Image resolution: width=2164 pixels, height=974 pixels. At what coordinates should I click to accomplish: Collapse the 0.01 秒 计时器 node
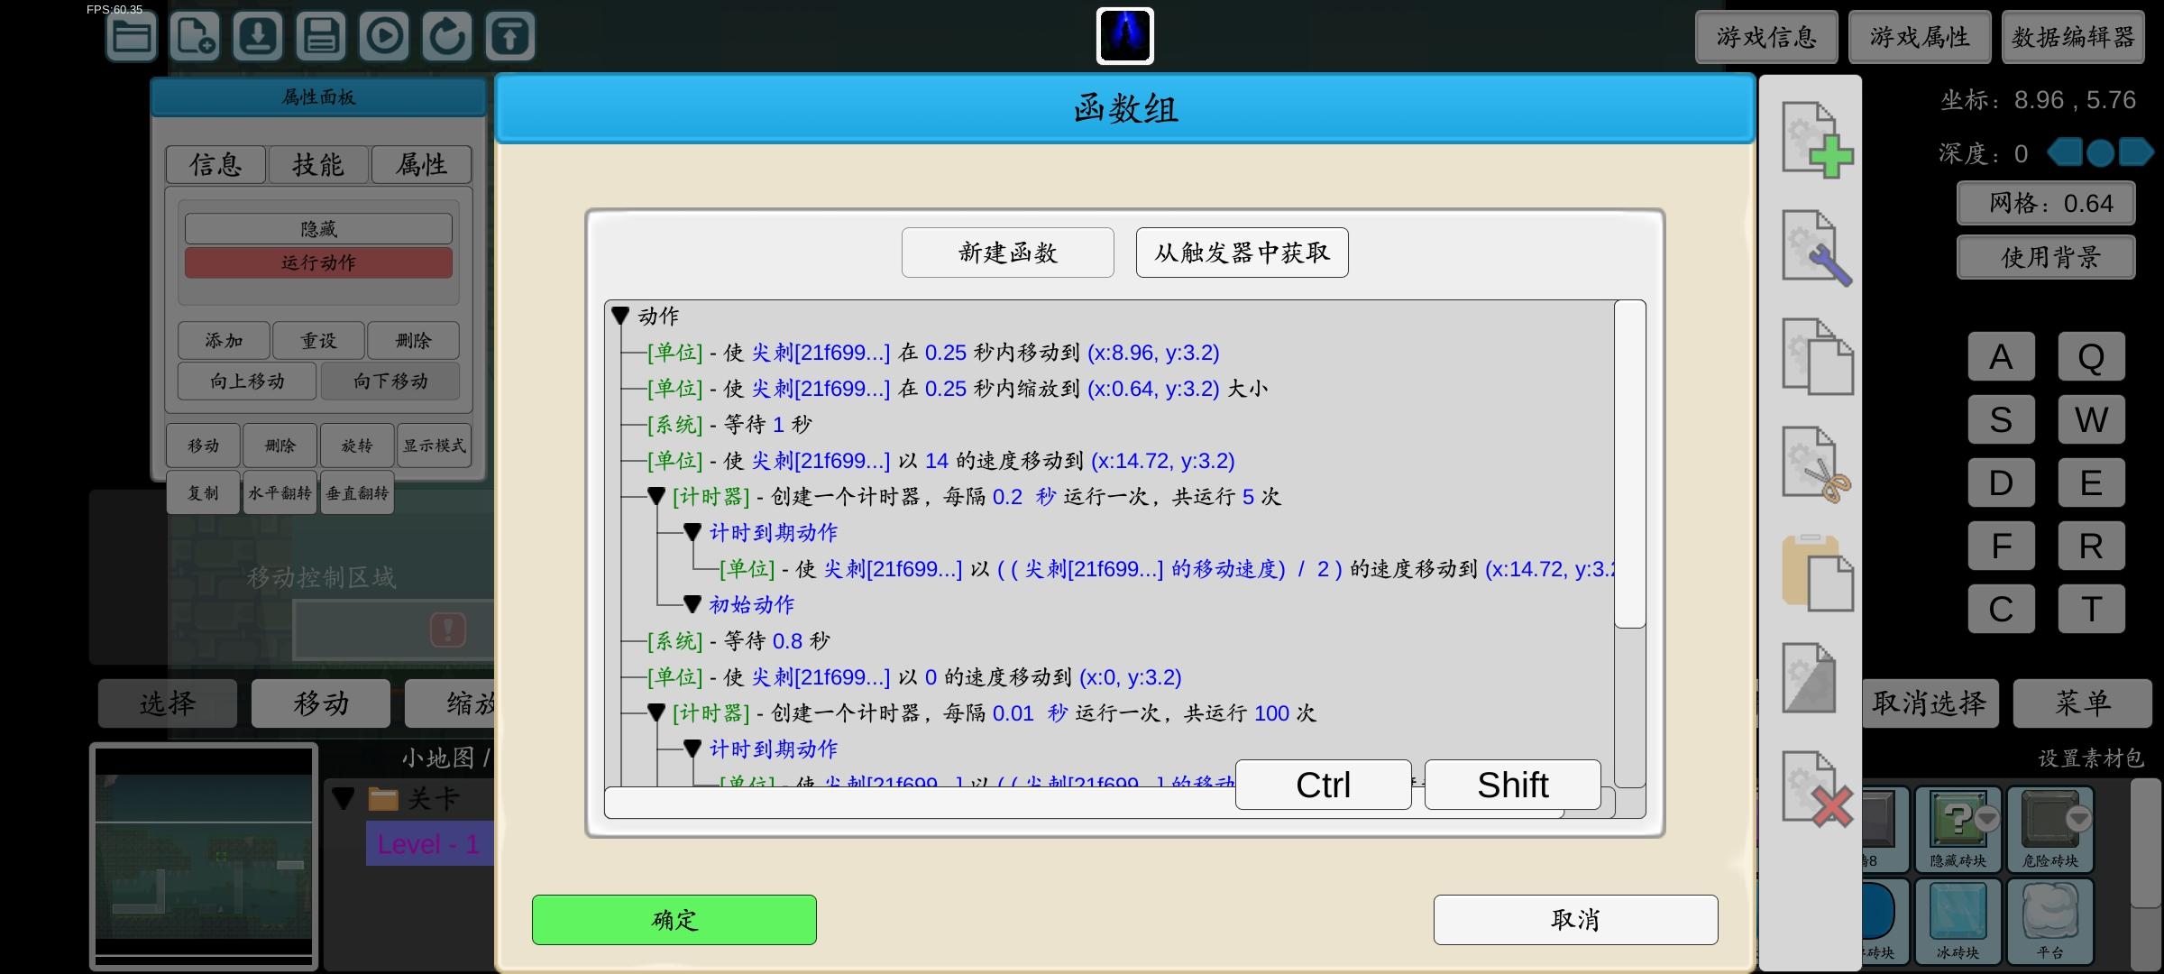coord(656,713)
